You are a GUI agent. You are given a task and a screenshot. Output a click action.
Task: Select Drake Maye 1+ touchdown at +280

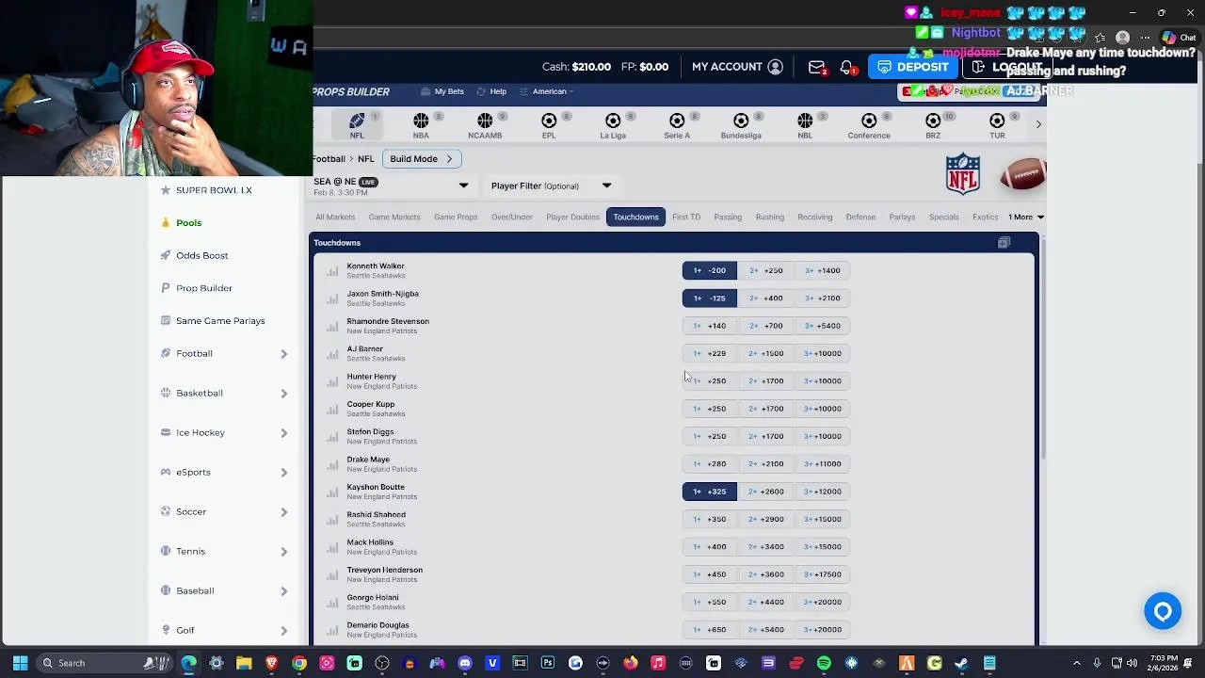pyautogui.click(x=710, y=464)
